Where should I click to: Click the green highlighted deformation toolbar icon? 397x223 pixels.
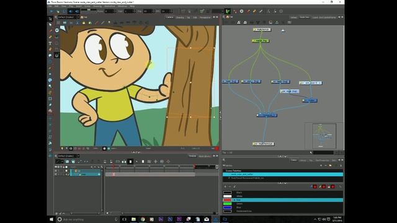(x=228, y=11)
